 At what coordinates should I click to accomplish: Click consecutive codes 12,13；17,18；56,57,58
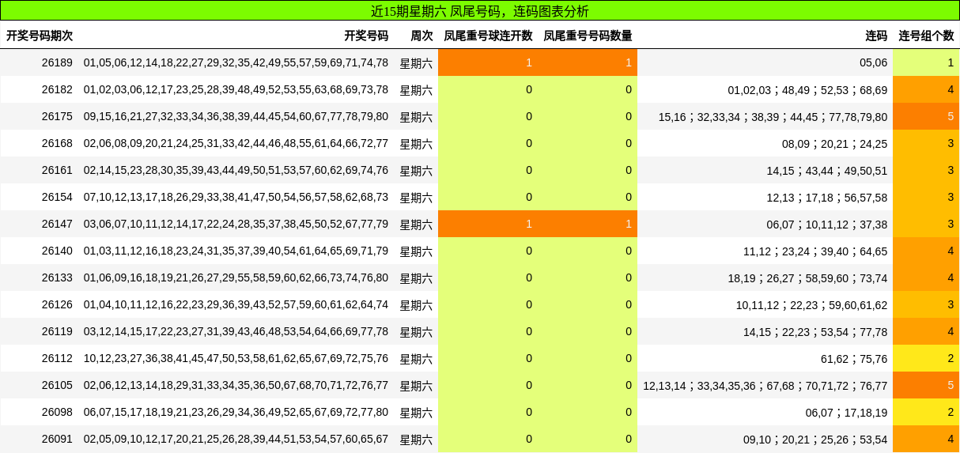click(827, 197)
